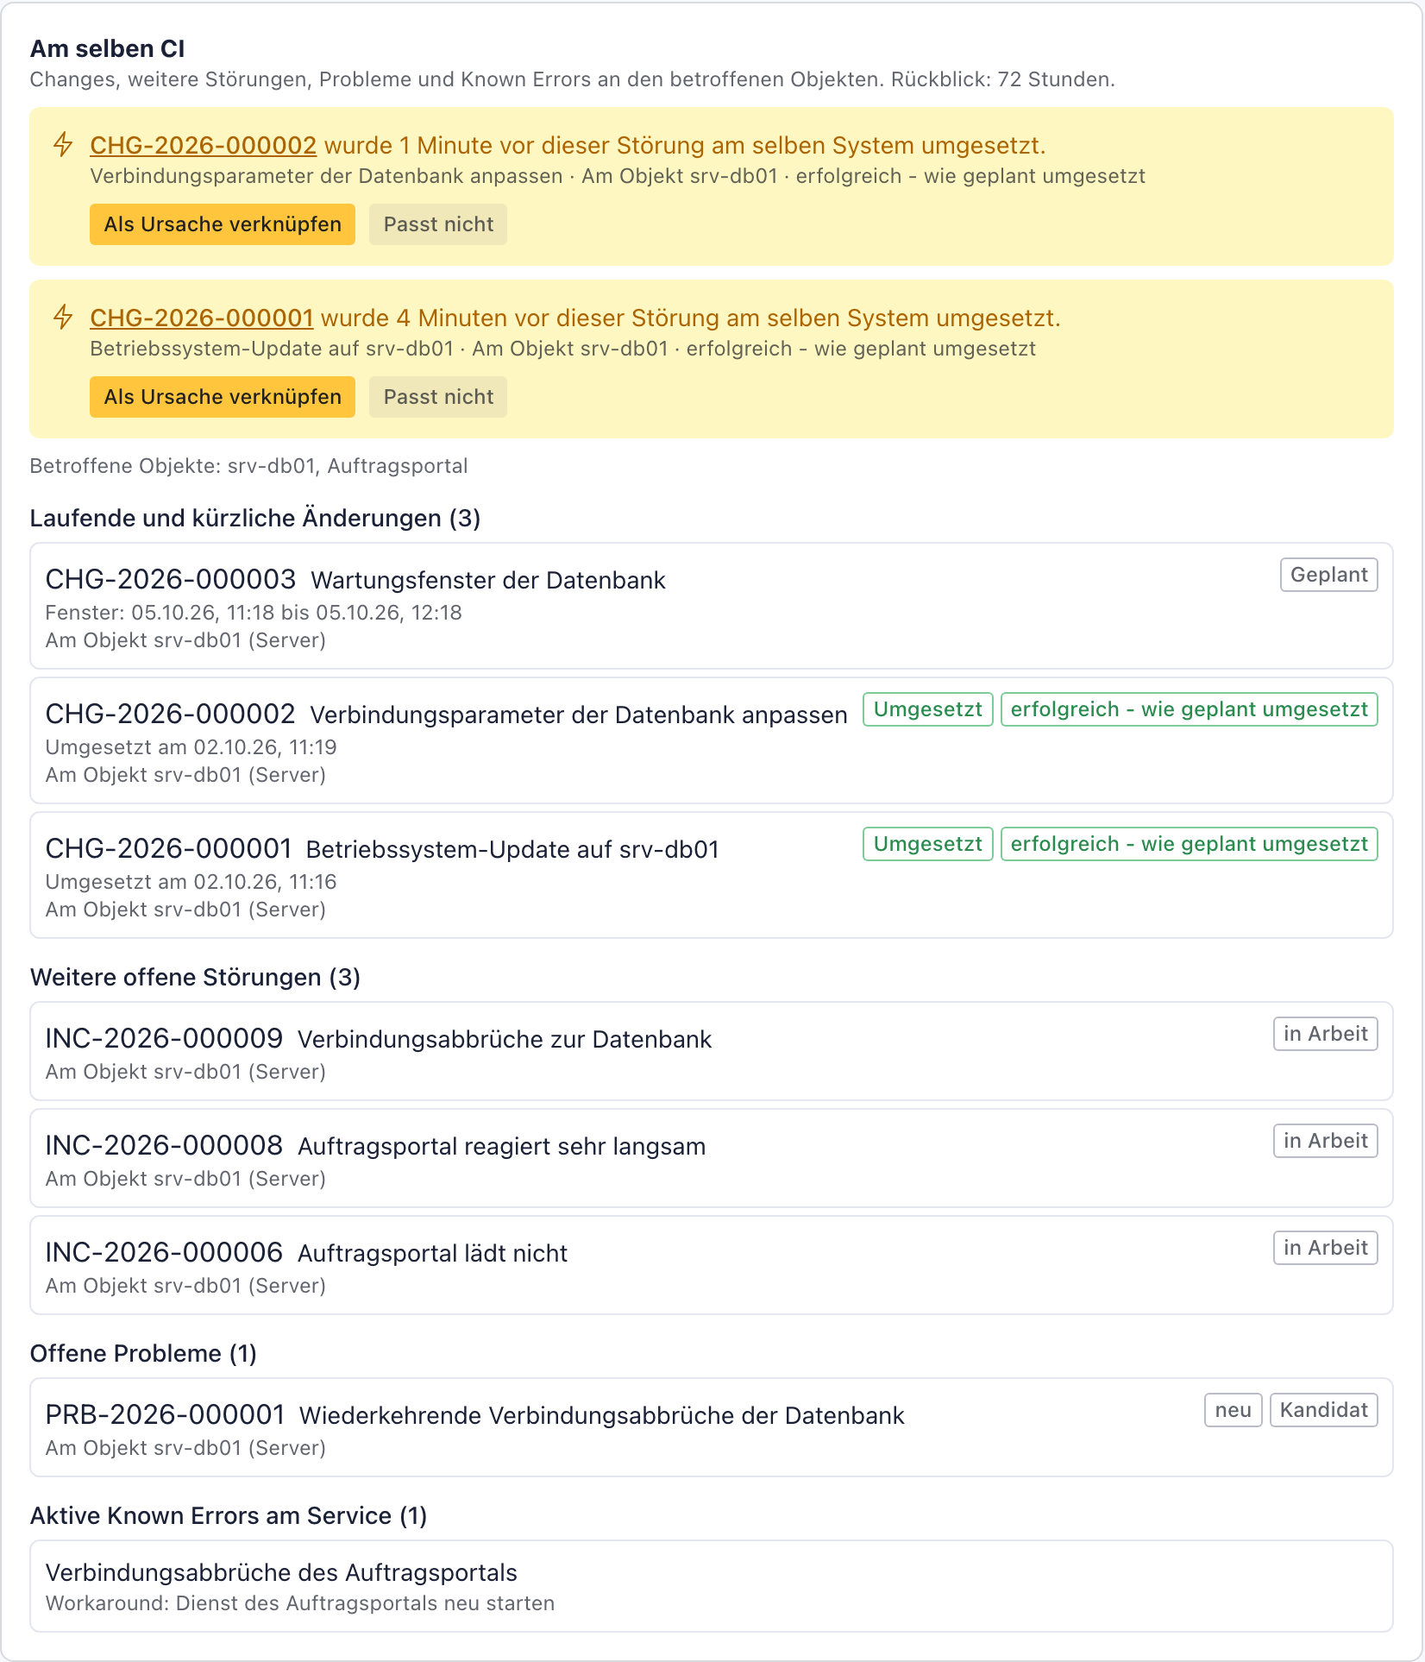The height and width of the screenshot is (1662, 1425).
Task: Open incident INC-2026-000009 Verbindungsabbrüche zur Datenbank
Action: (x=712, y=1051)
